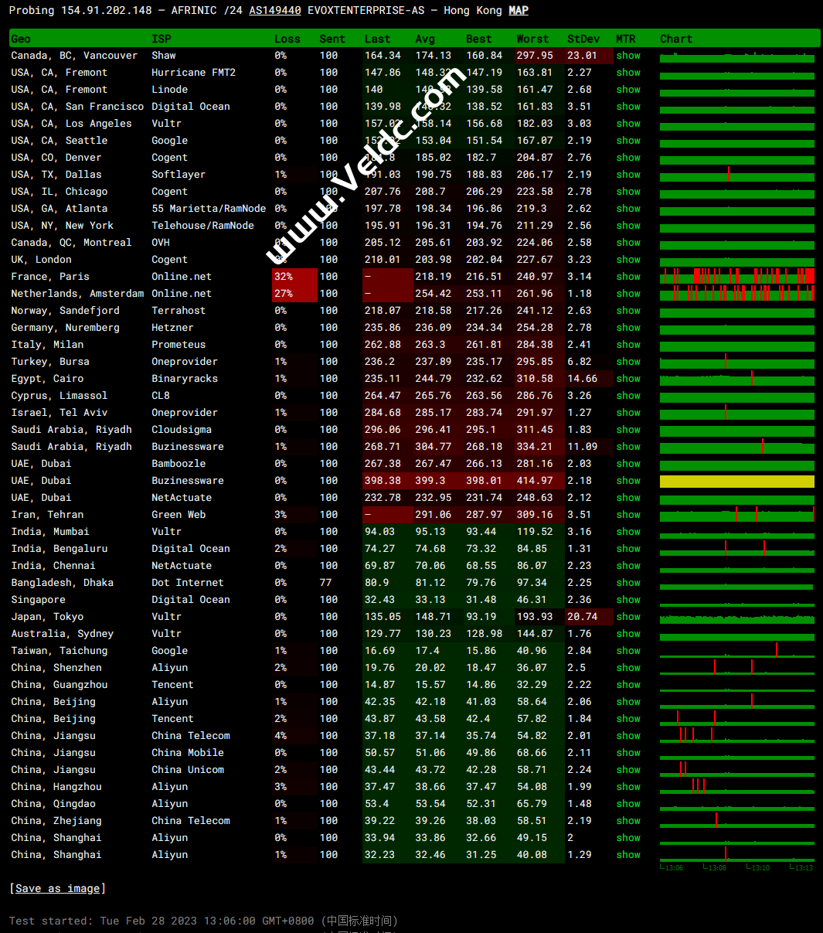Image resolution: width=823 pixels, height=933 pixels.
Task: Show MTR for Egypt, Cairo Binaryracks
Action: 628,379
